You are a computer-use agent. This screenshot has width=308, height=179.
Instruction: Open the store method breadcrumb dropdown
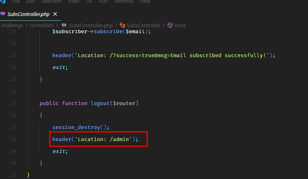180,25
